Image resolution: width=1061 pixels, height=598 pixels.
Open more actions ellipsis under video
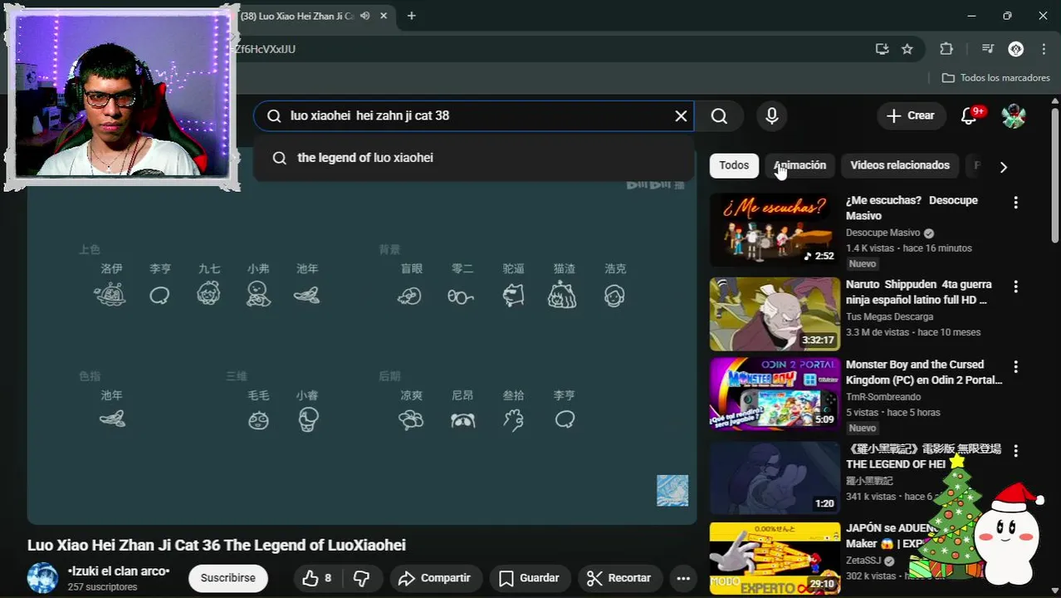(683, 578)
